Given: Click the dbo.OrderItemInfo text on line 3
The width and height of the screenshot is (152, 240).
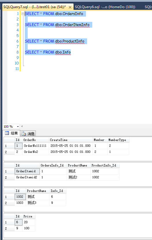Looking at the screenshot, I should [72, 25].
